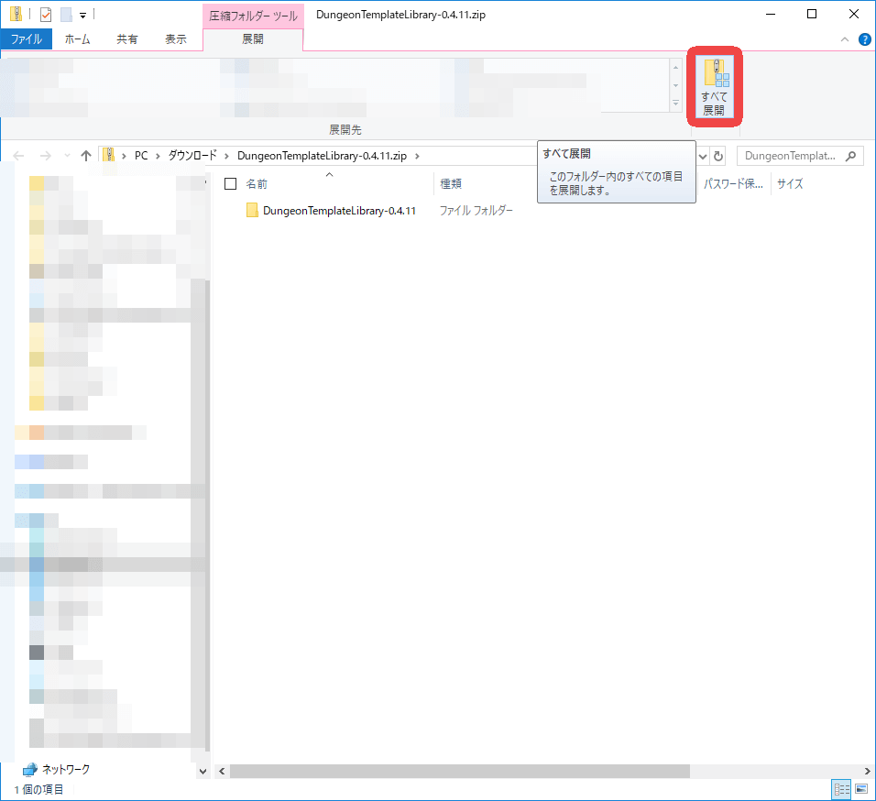Screen dimensions: 876x801
Task: Click ダウンロード in the address breadcrumb
Action: coord(192,156)
